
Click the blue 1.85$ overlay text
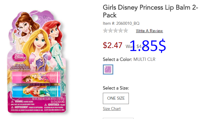pyautogui.click(x=148, y=45)
